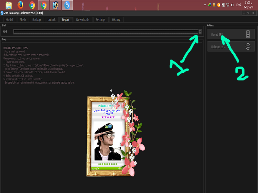This screenshot has height=193, width=258.
Task: Check the battery power tray icon
Action: click(223, 5)
